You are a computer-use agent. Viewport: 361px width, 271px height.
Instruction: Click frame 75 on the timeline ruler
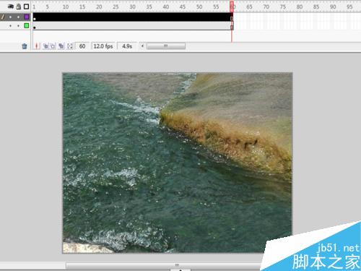click(x=283, y=7)
